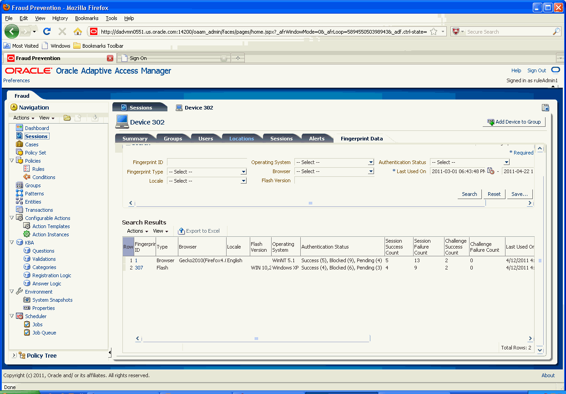566x394 pixels.
Task: Click the Search button
Action: (470, 194)
